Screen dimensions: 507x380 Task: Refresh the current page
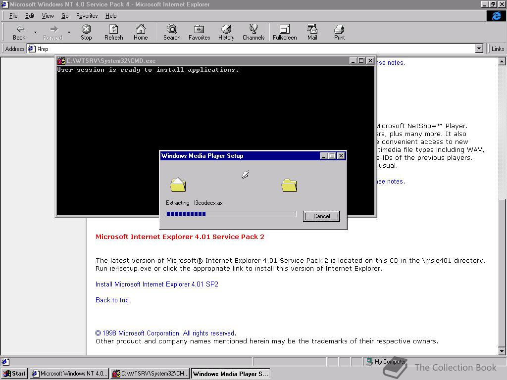click(x=113, y=32)
